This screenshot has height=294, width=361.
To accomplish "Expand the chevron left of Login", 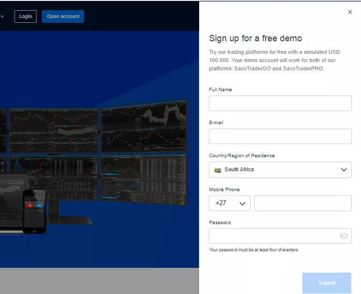I will click(2, 16).
